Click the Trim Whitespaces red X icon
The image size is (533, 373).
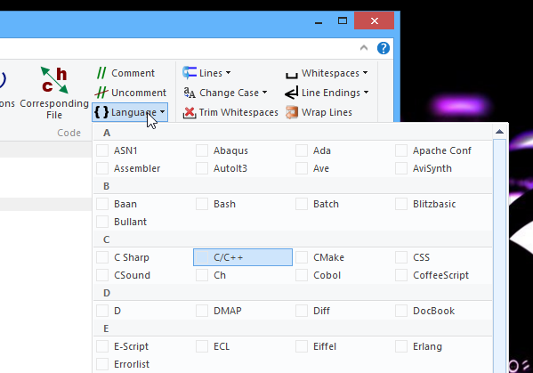[190, 112]
